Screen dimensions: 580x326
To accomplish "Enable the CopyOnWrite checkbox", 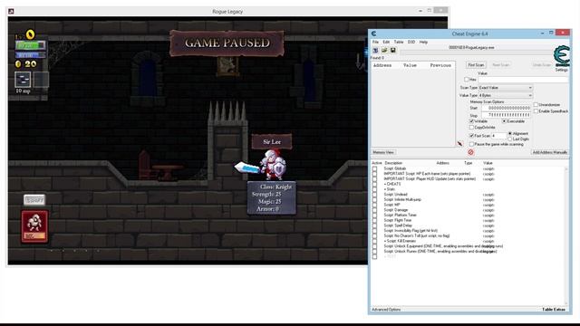I will click(x=471, y=128).
